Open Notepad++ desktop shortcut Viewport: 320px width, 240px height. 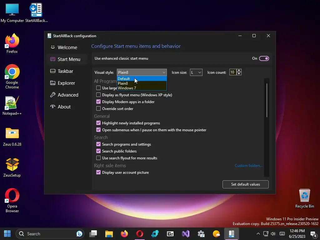pyautogui.click(x=12, y=106)
